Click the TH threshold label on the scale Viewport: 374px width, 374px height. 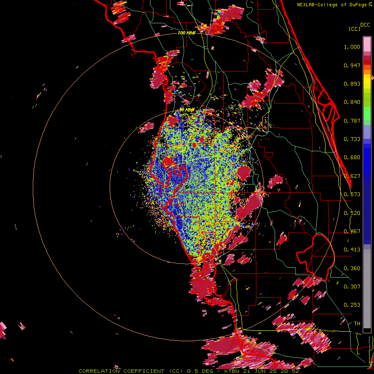click(357, 323)
